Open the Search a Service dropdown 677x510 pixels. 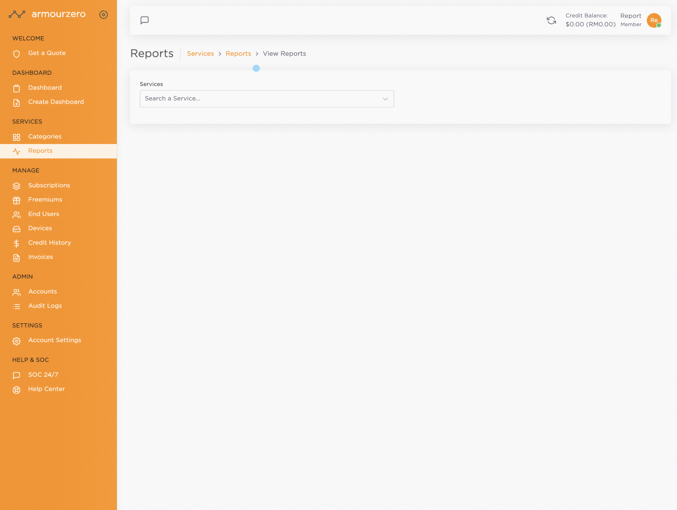(x=267, y=99)
